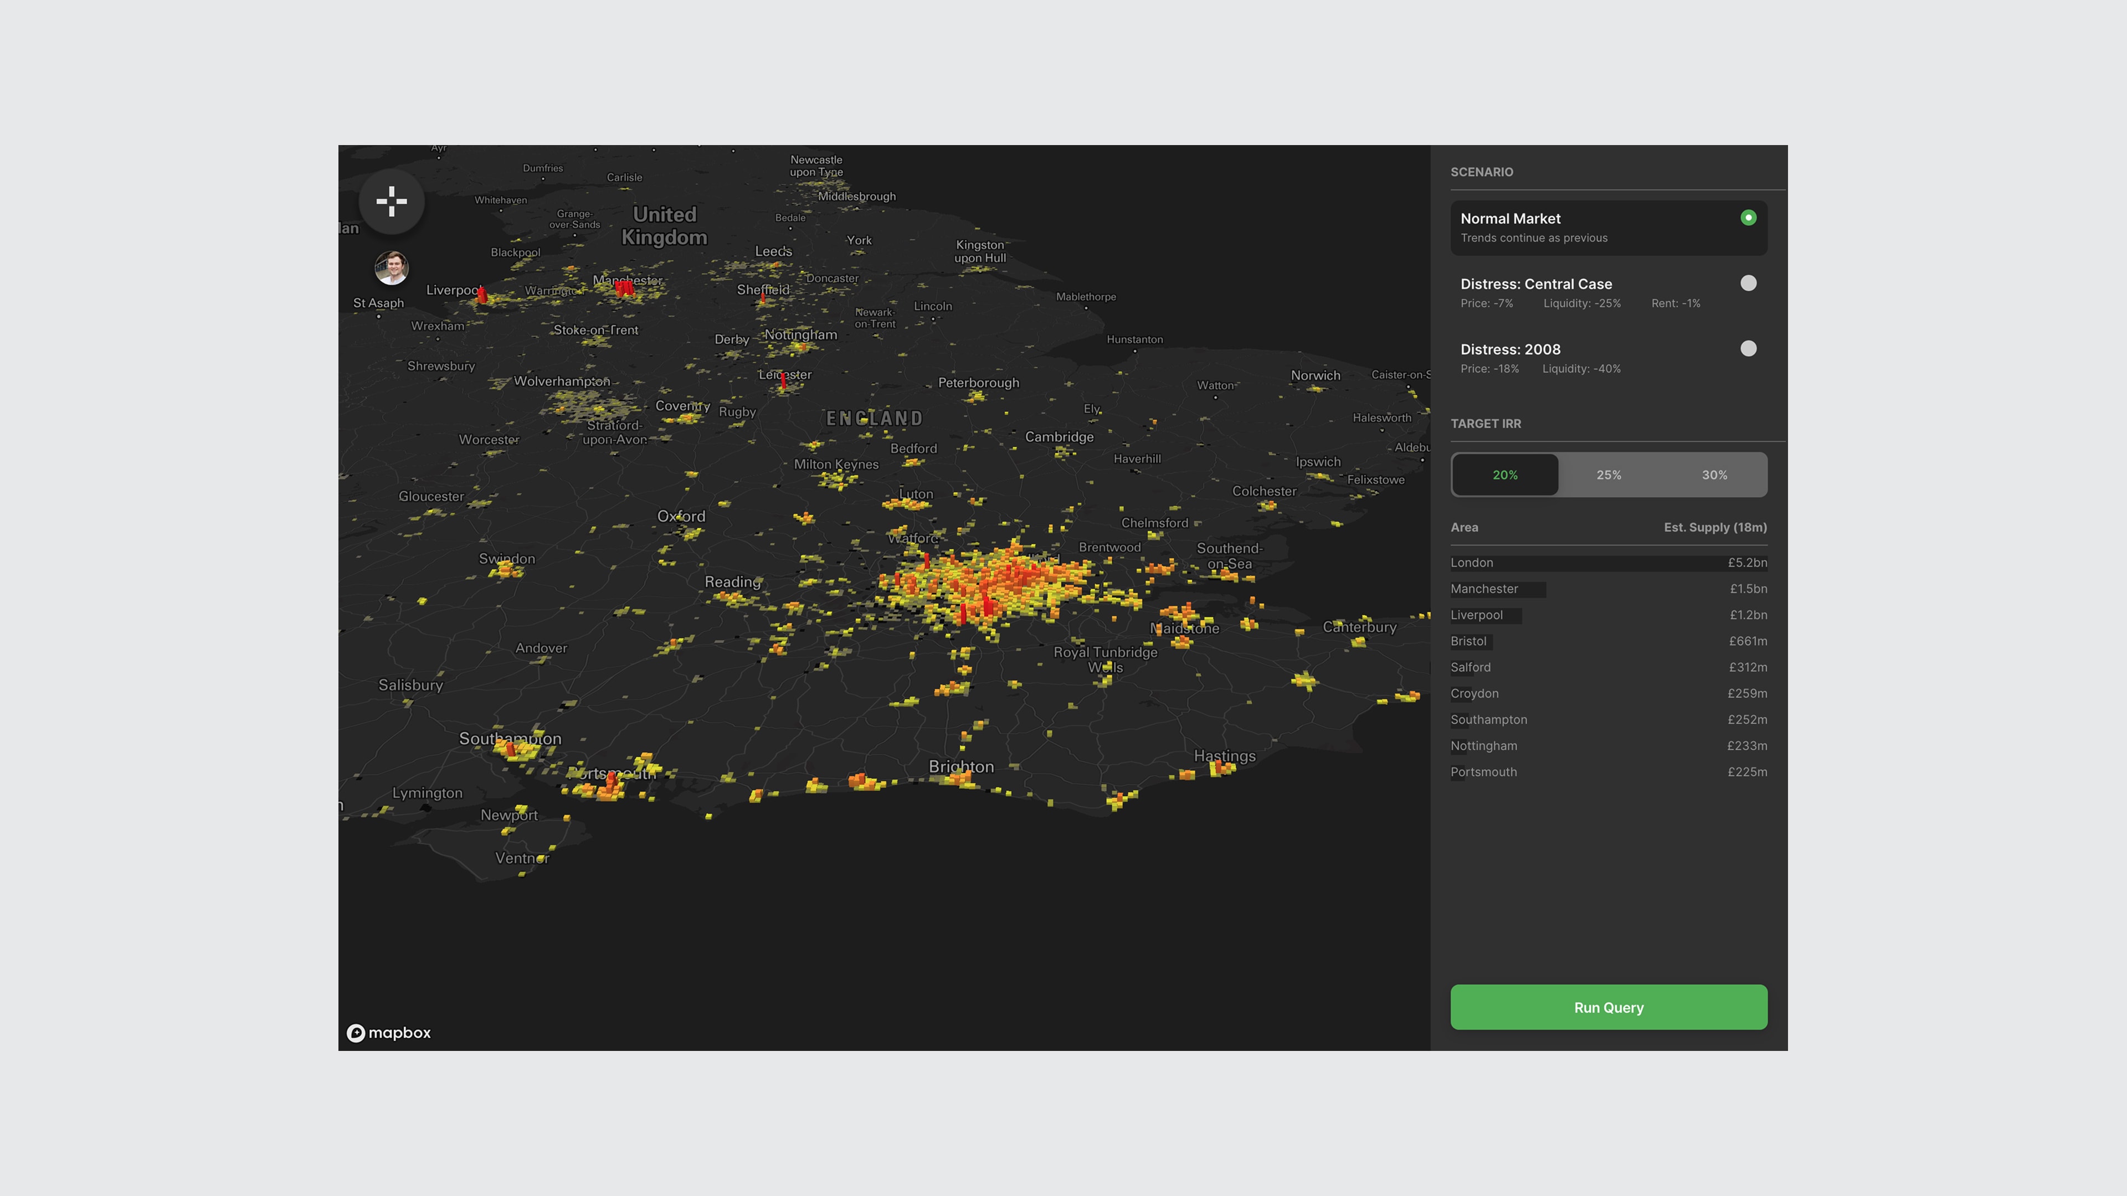The width and height of the screenshot is (2127, 1196).
Task: Choose the Distress: 2008 scenario
Action: click(x=1748, y=348)
